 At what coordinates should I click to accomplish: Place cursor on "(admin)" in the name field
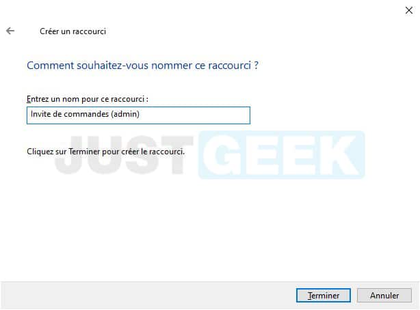125,114
